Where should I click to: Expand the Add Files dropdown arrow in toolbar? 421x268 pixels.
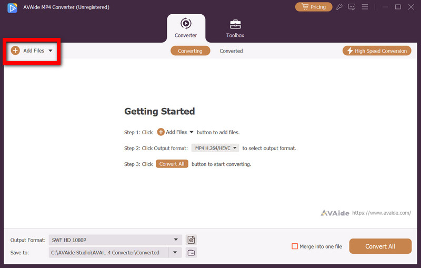[51, 51]
